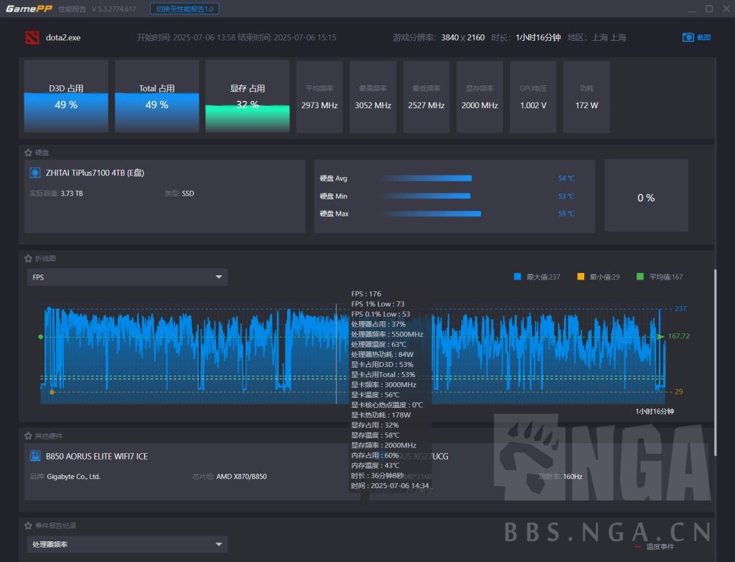Click the ZHITAI SSD disk icon
This screenshot has height=562, width=735.
34,173
